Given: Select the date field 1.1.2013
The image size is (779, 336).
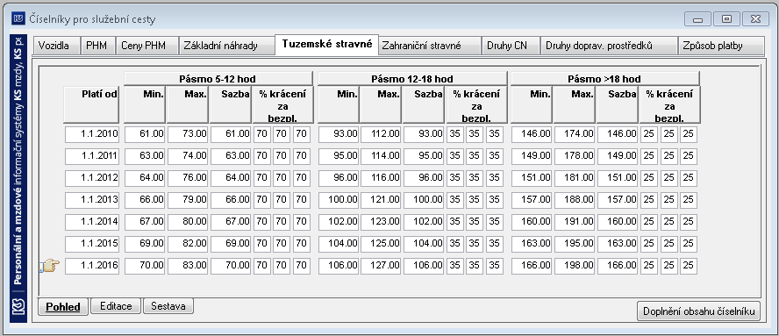Looking at the screenshot, I should click(x=92, y=200).
